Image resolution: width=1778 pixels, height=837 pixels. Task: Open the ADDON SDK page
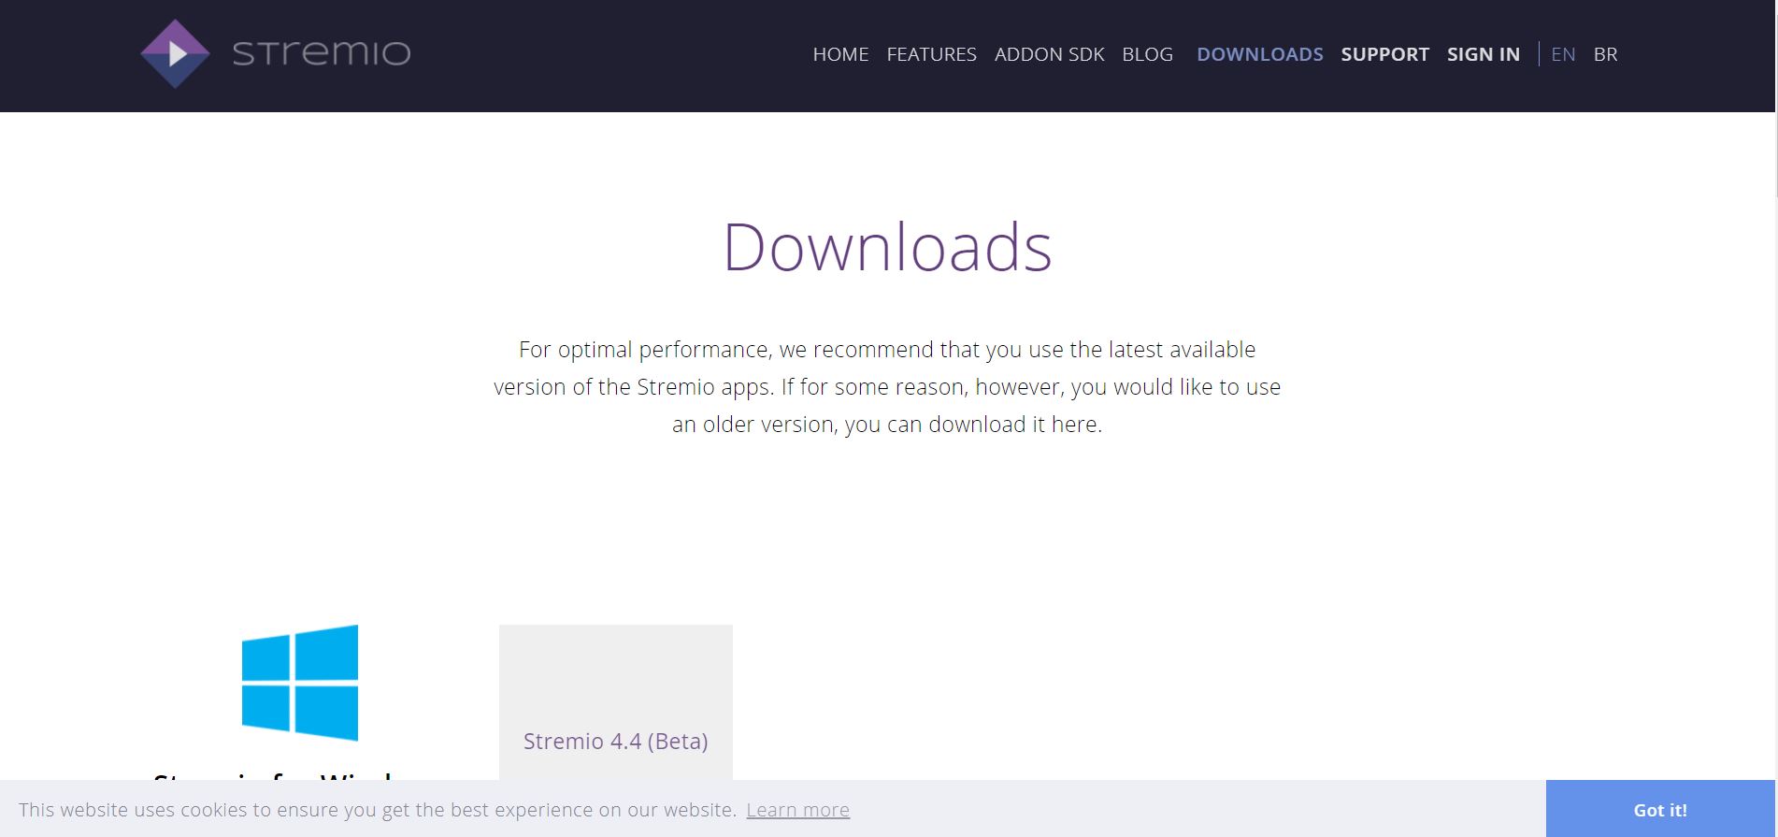(1049, 54)
